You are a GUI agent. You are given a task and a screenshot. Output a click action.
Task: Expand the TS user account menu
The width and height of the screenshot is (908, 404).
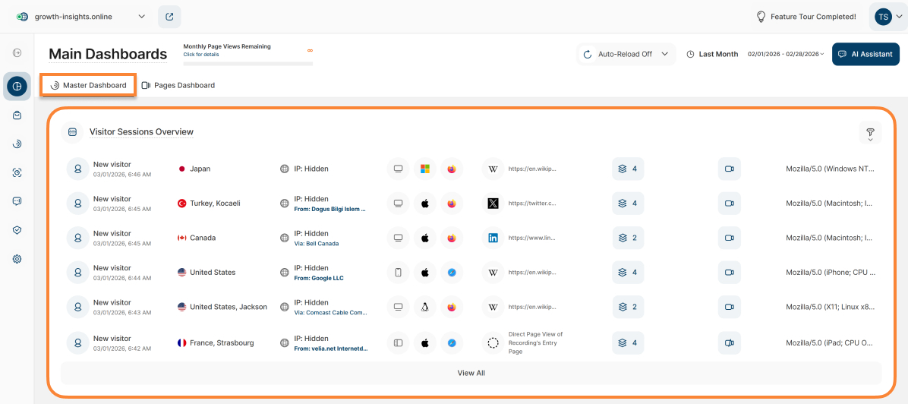[888, 17]
